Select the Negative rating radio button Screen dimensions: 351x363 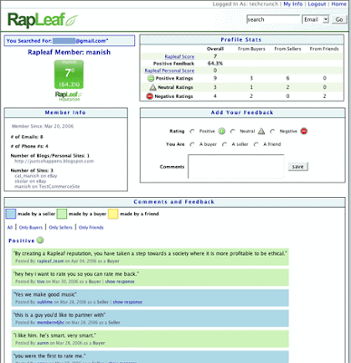tap(273, 132)
